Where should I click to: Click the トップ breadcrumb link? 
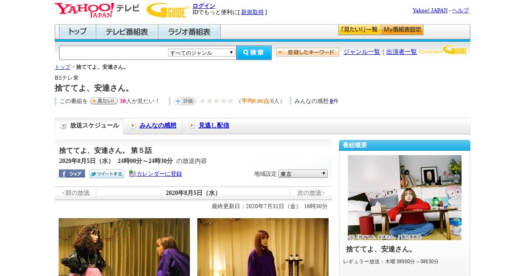pos(63,67)
